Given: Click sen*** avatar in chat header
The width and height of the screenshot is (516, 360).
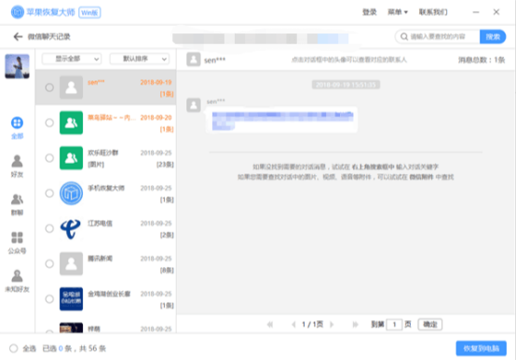Looking at the screenshot, I should pyautogui.click(x=194, y=60).
